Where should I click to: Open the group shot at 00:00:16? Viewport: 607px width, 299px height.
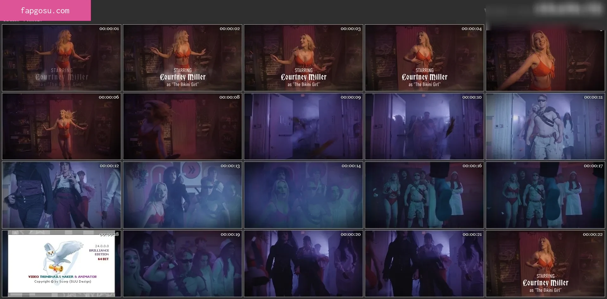click(x=424, y=195)
